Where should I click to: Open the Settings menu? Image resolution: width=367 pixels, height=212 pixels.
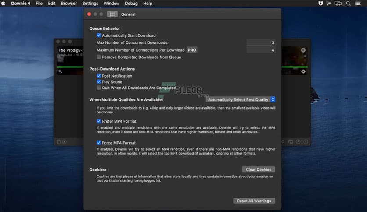[90, 3]
